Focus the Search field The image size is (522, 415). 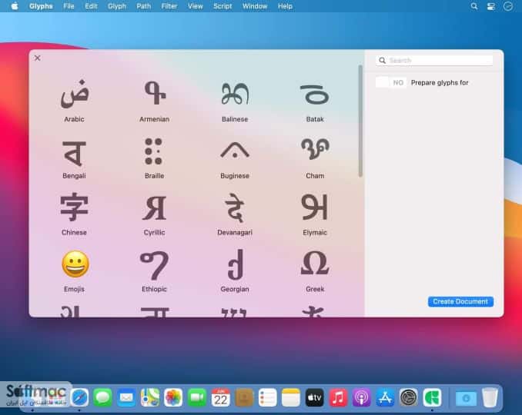tap(434, 61)
